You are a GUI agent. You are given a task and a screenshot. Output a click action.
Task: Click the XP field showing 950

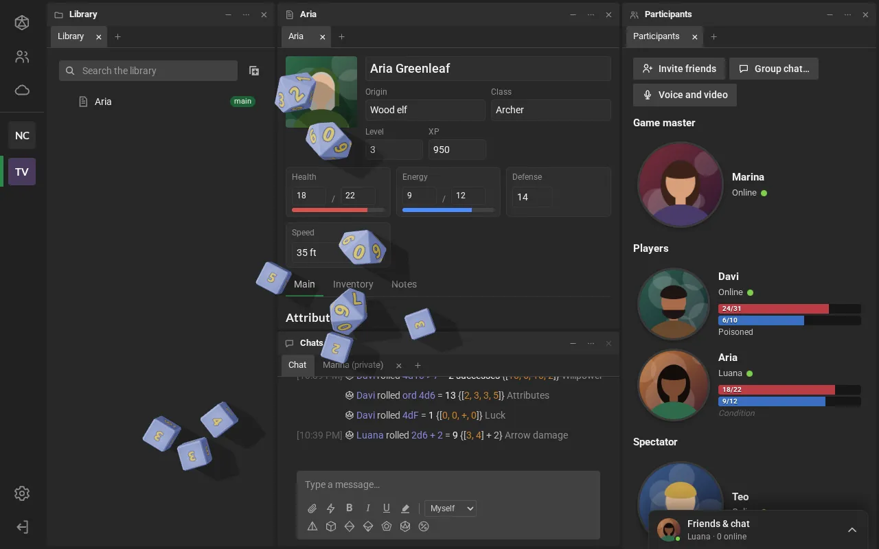(457, 150)
